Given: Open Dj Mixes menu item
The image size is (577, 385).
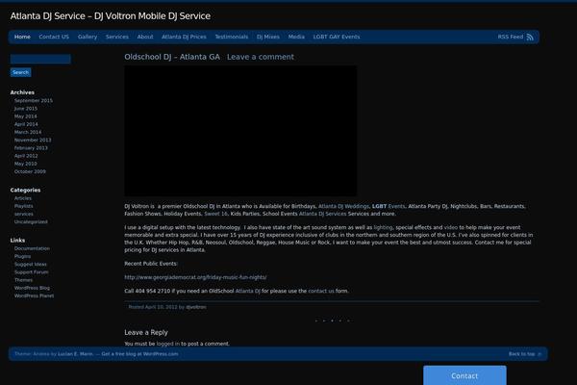Looking at the screenshot, I should [268, 37].
